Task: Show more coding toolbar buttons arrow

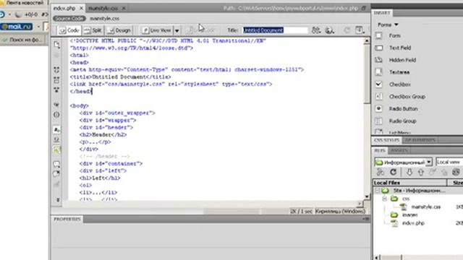Action: pos(58,200)
